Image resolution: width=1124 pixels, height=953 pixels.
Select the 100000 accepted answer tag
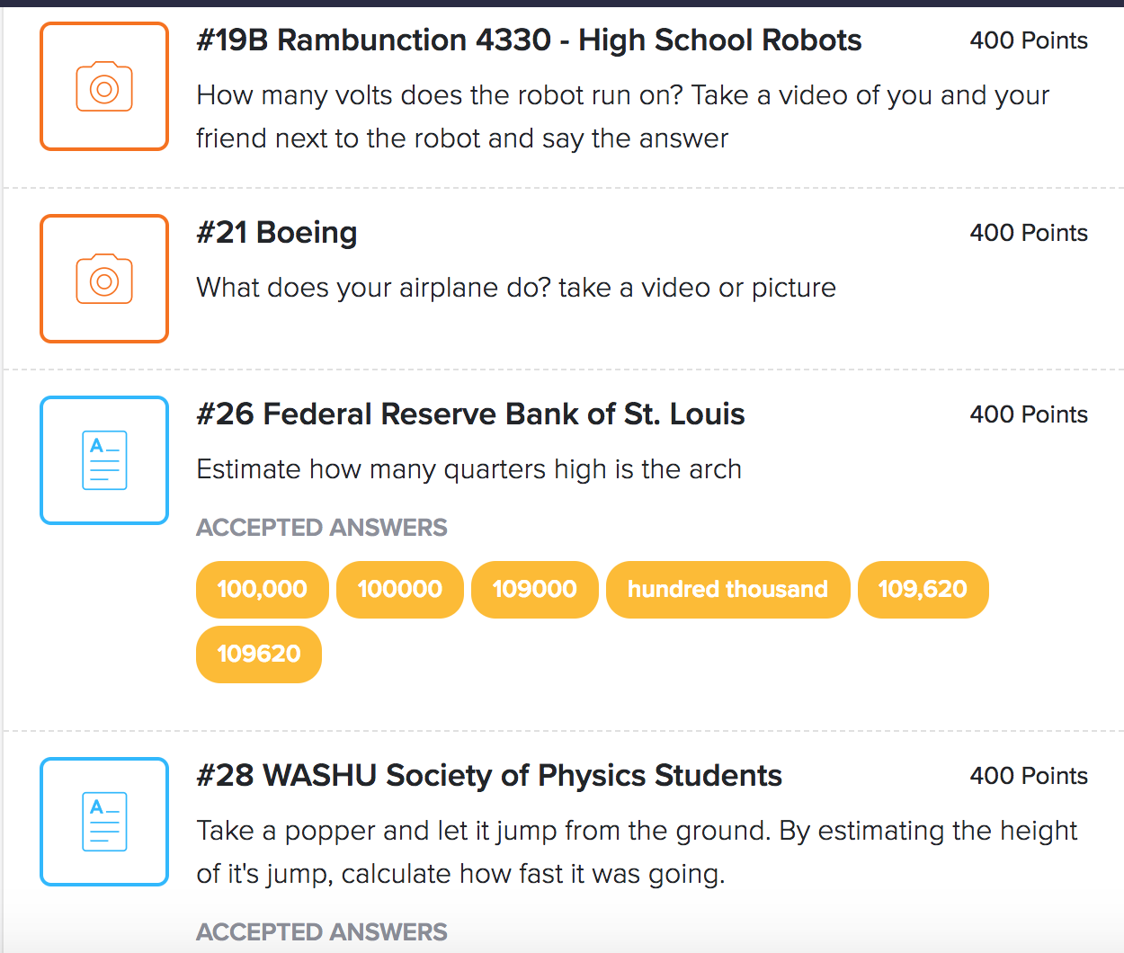399,590
